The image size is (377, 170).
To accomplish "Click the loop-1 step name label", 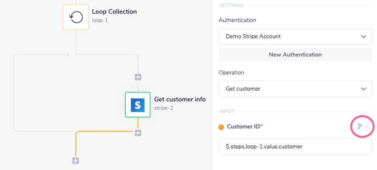I will (x=100, y=20).
